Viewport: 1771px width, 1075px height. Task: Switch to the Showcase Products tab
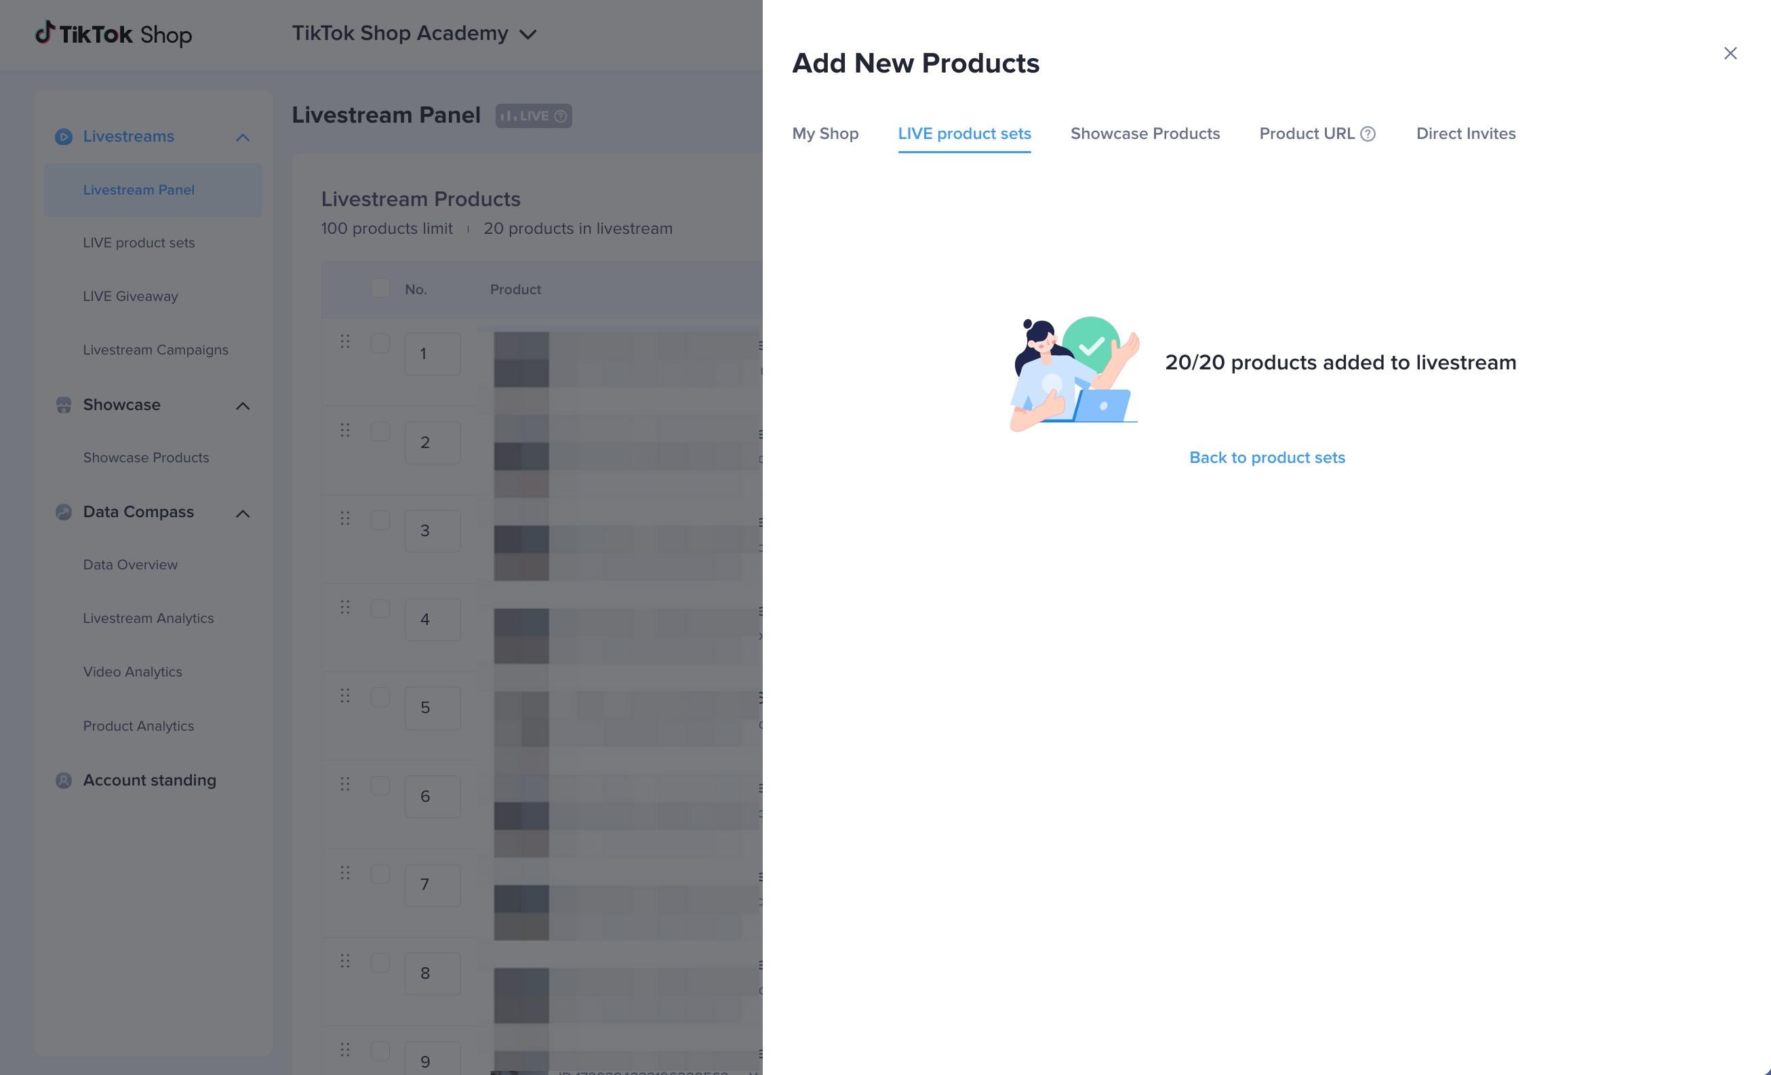click(1145, 134)
